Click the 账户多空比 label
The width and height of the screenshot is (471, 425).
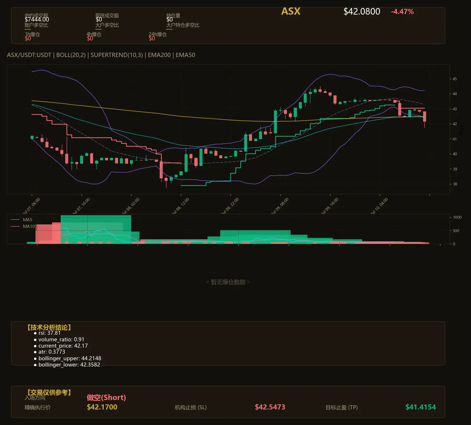tap(36, 25)
